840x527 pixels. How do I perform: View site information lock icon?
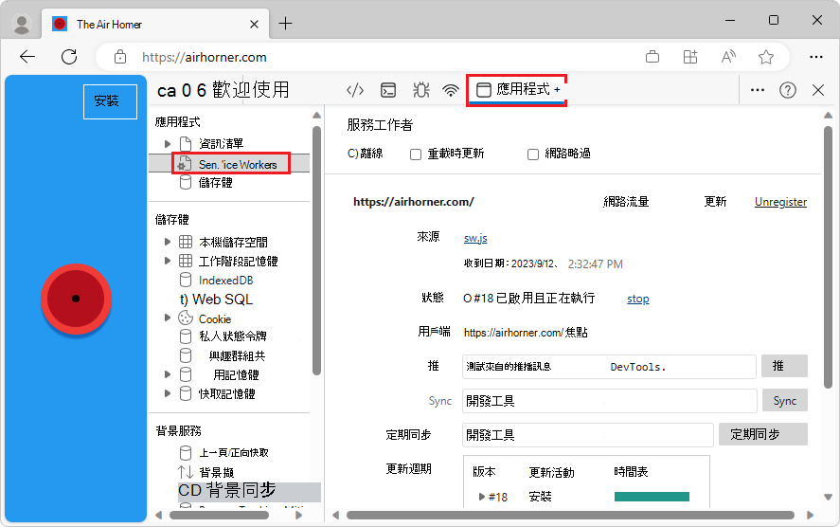120,57
